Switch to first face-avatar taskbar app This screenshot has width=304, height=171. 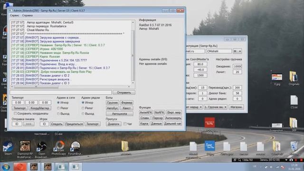[34, 167]
